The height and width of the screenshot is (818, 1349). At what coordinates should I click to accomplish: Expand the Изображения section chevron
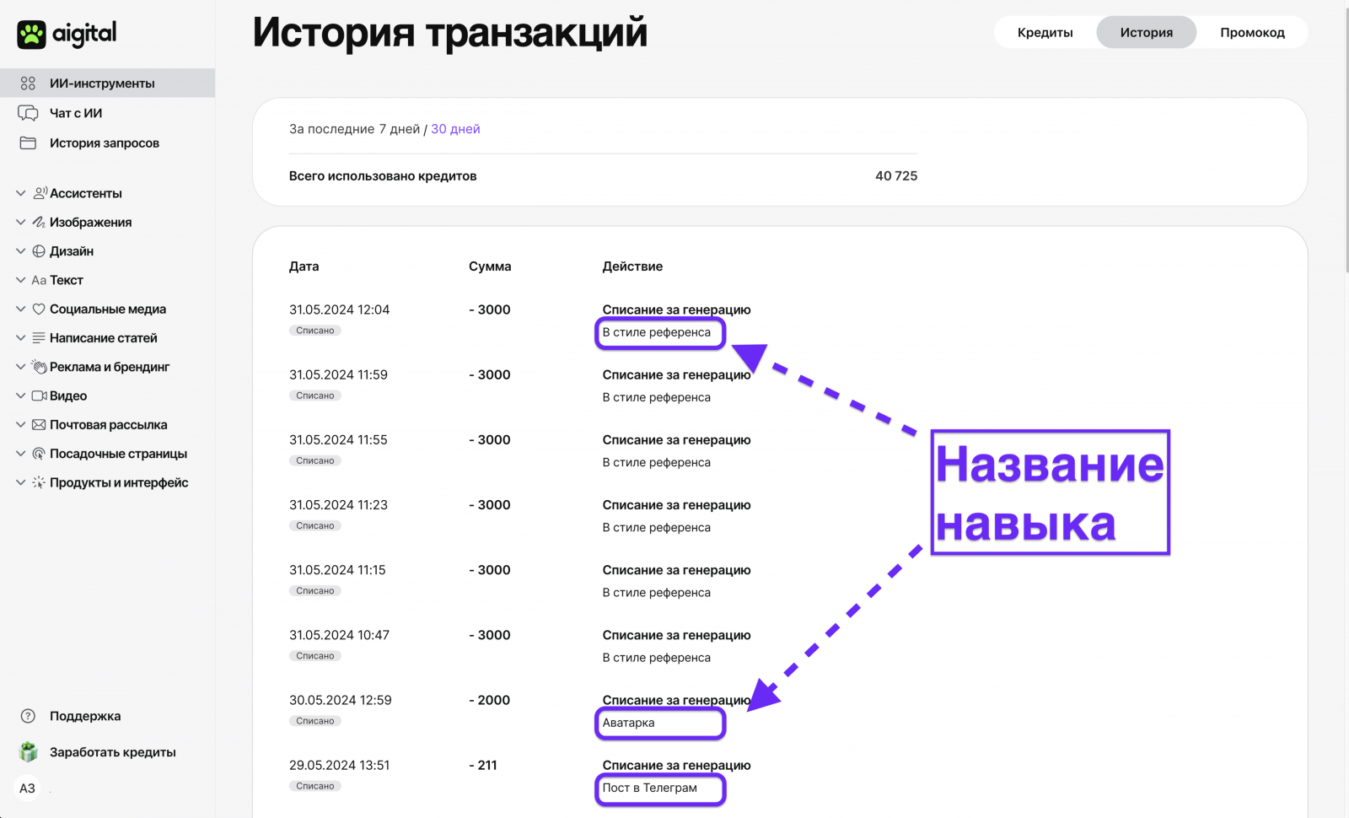pos(21,223)
